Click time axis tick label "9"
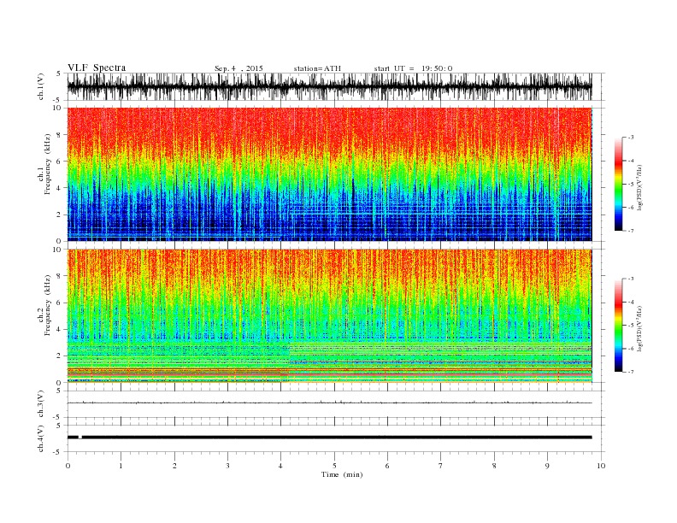 coord(547,466)
